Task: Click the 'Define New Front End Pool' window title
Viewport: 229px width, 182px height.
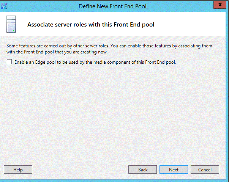Action: point(112,6)
